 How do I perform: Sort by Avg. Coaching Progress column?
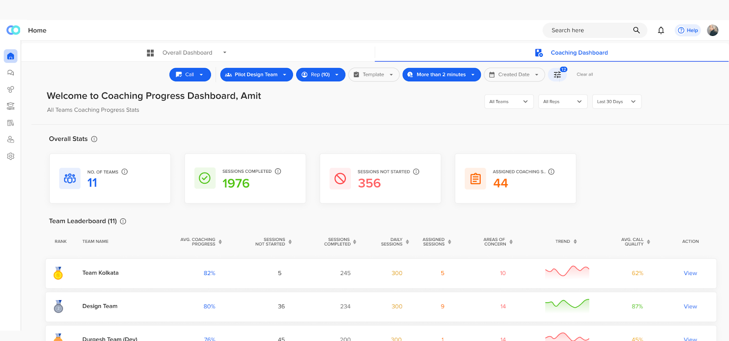[x=220, y=242]
